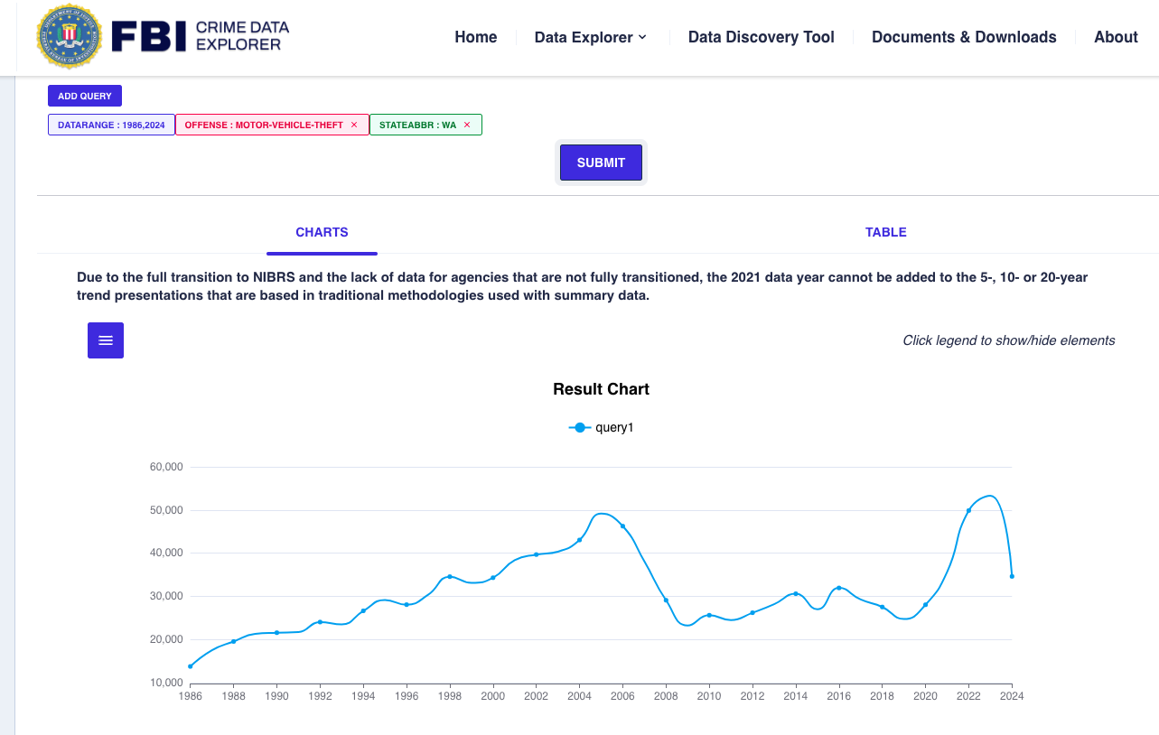Screen dimensions: 1159x735
Task: Click the FBI Crime Data Explorer title
Action: tap(201, 36)
